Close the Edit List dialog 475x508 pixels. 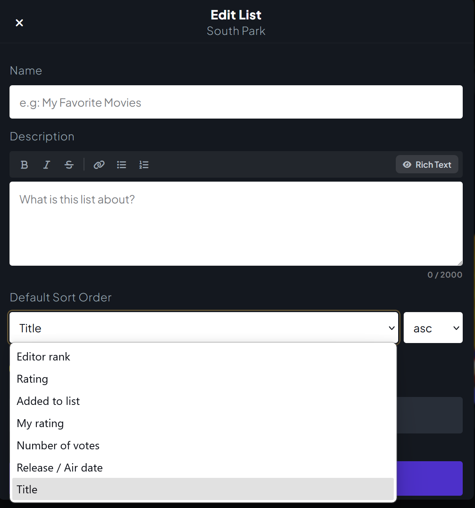(x=19, y=23)
